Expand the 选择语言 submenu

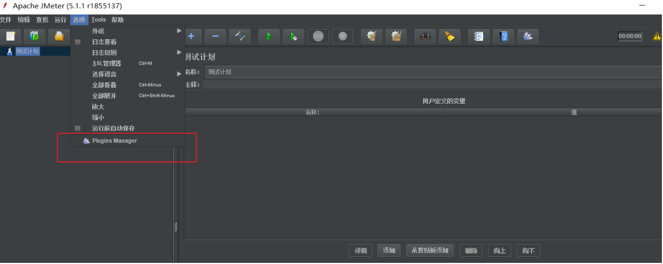coord(128,74)
